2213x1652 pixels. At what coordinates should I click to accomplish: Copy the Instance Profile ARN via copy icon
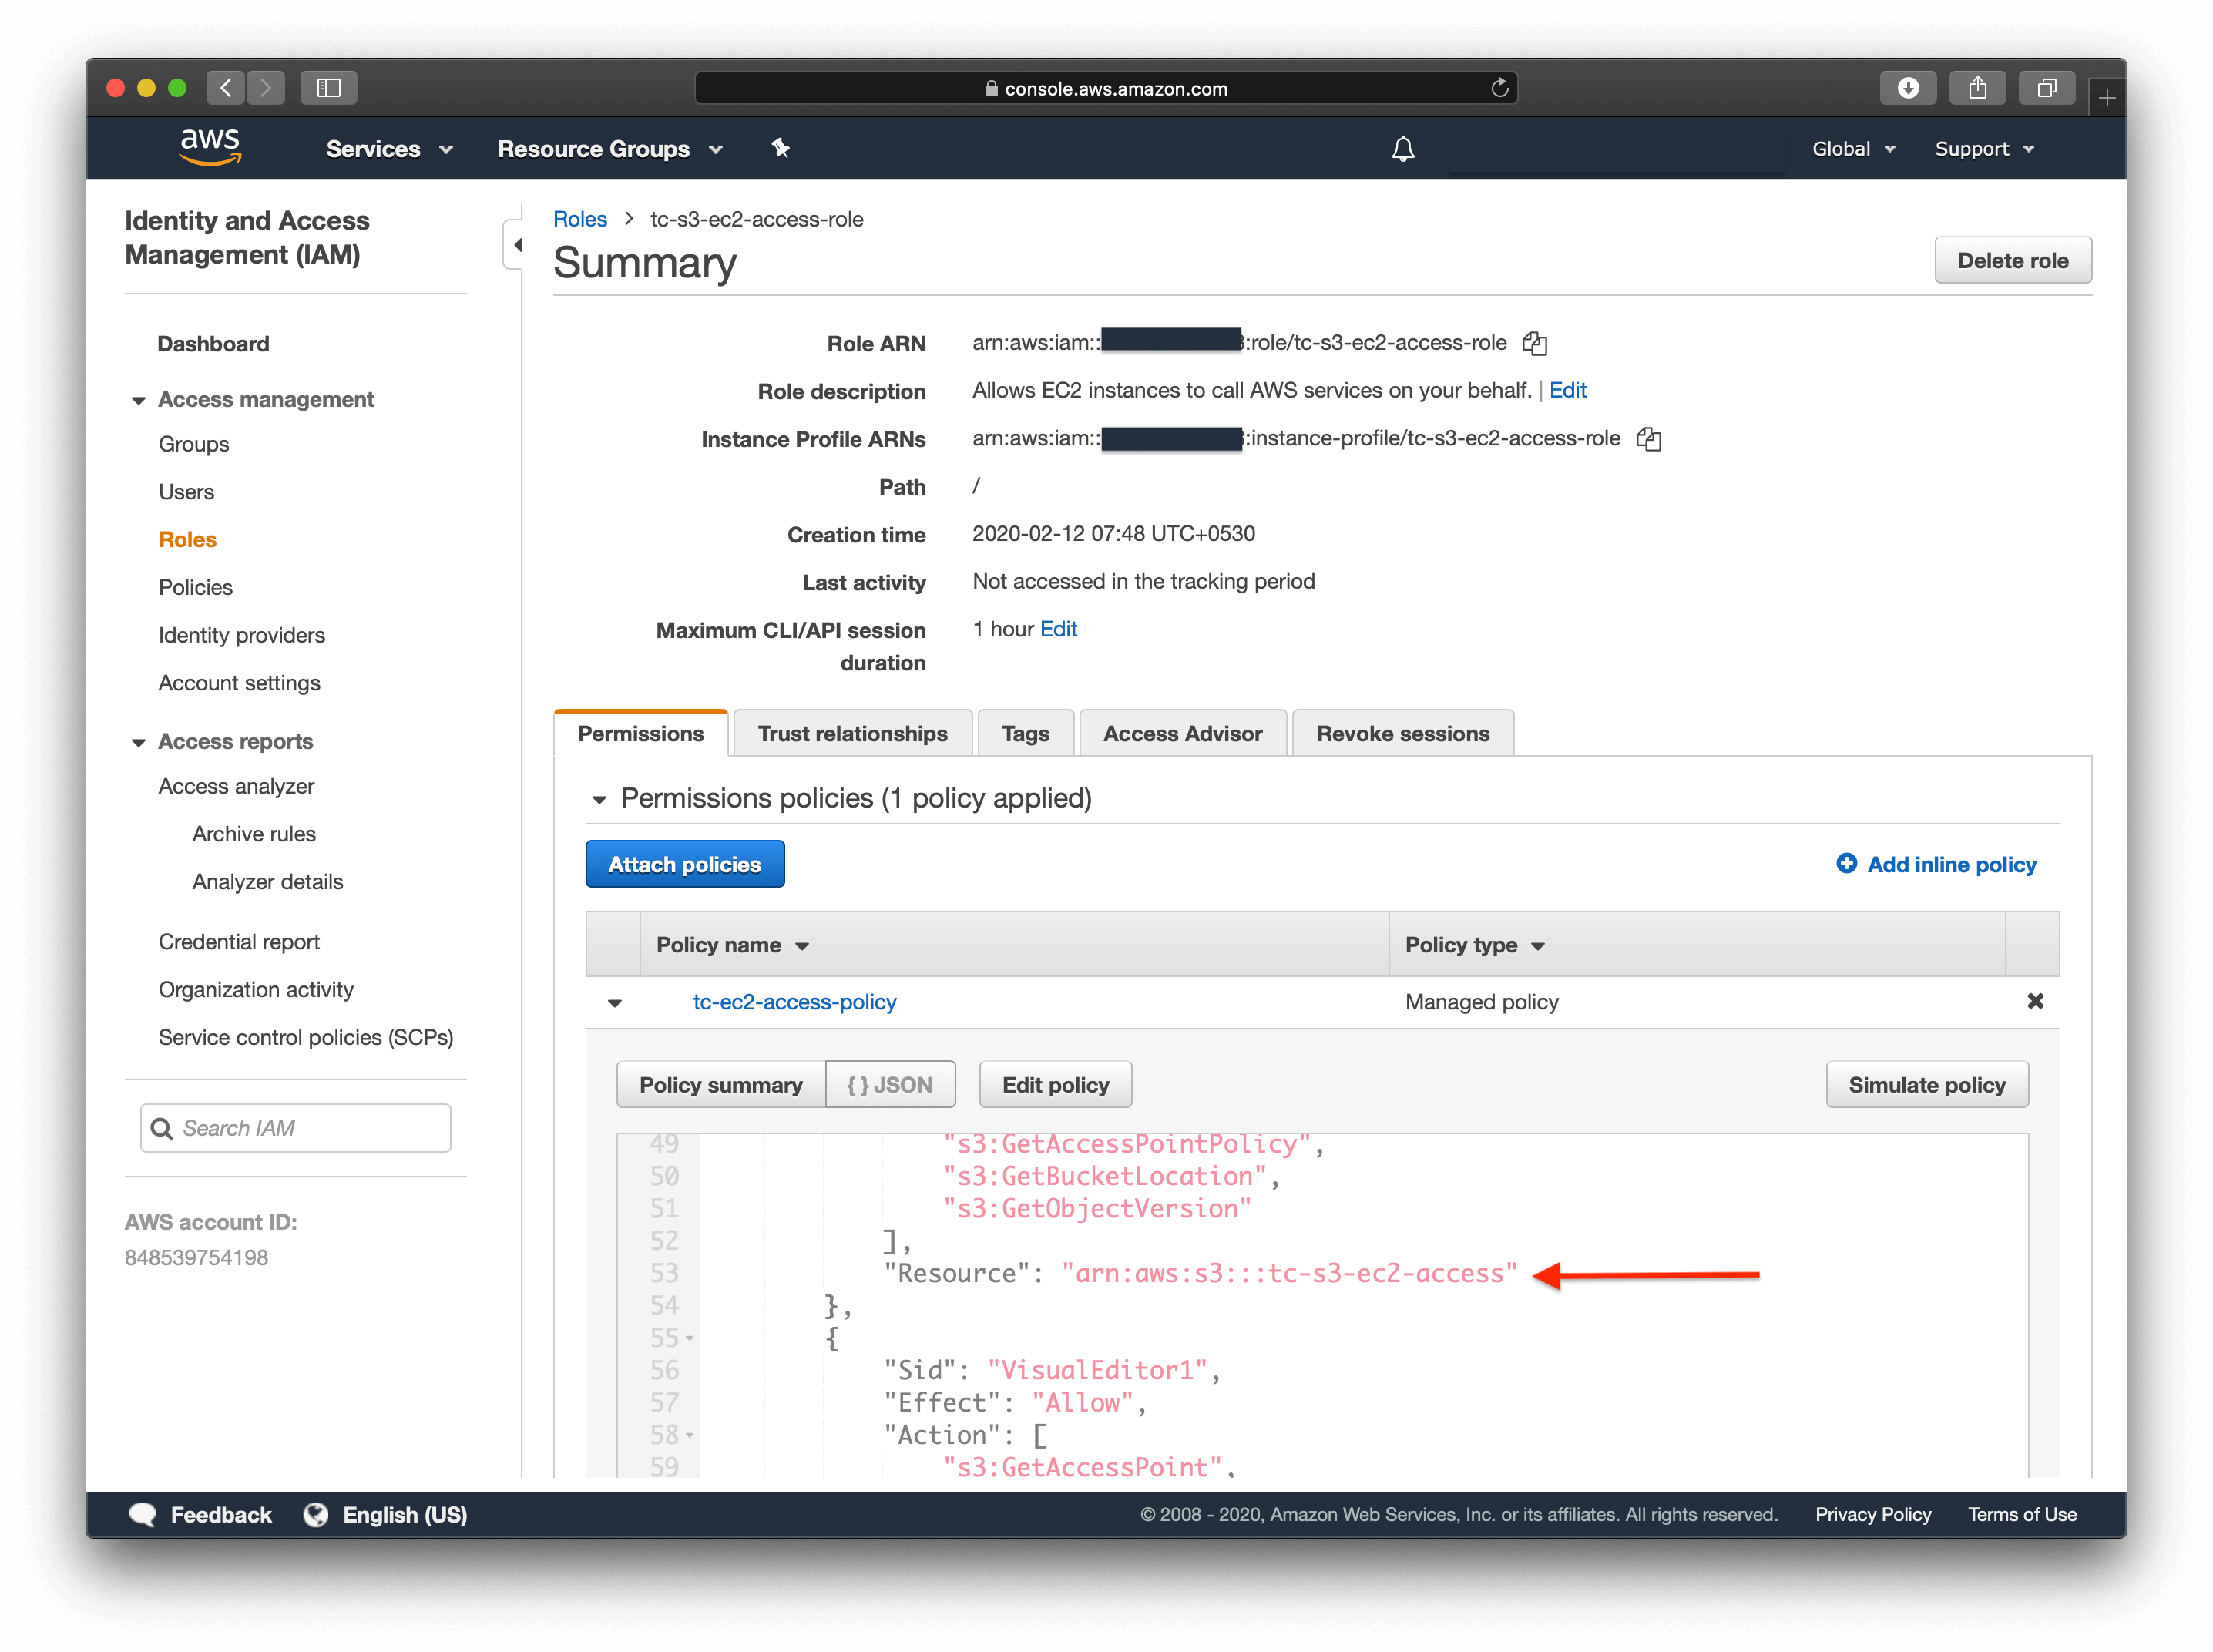(x=1650, y=439)
